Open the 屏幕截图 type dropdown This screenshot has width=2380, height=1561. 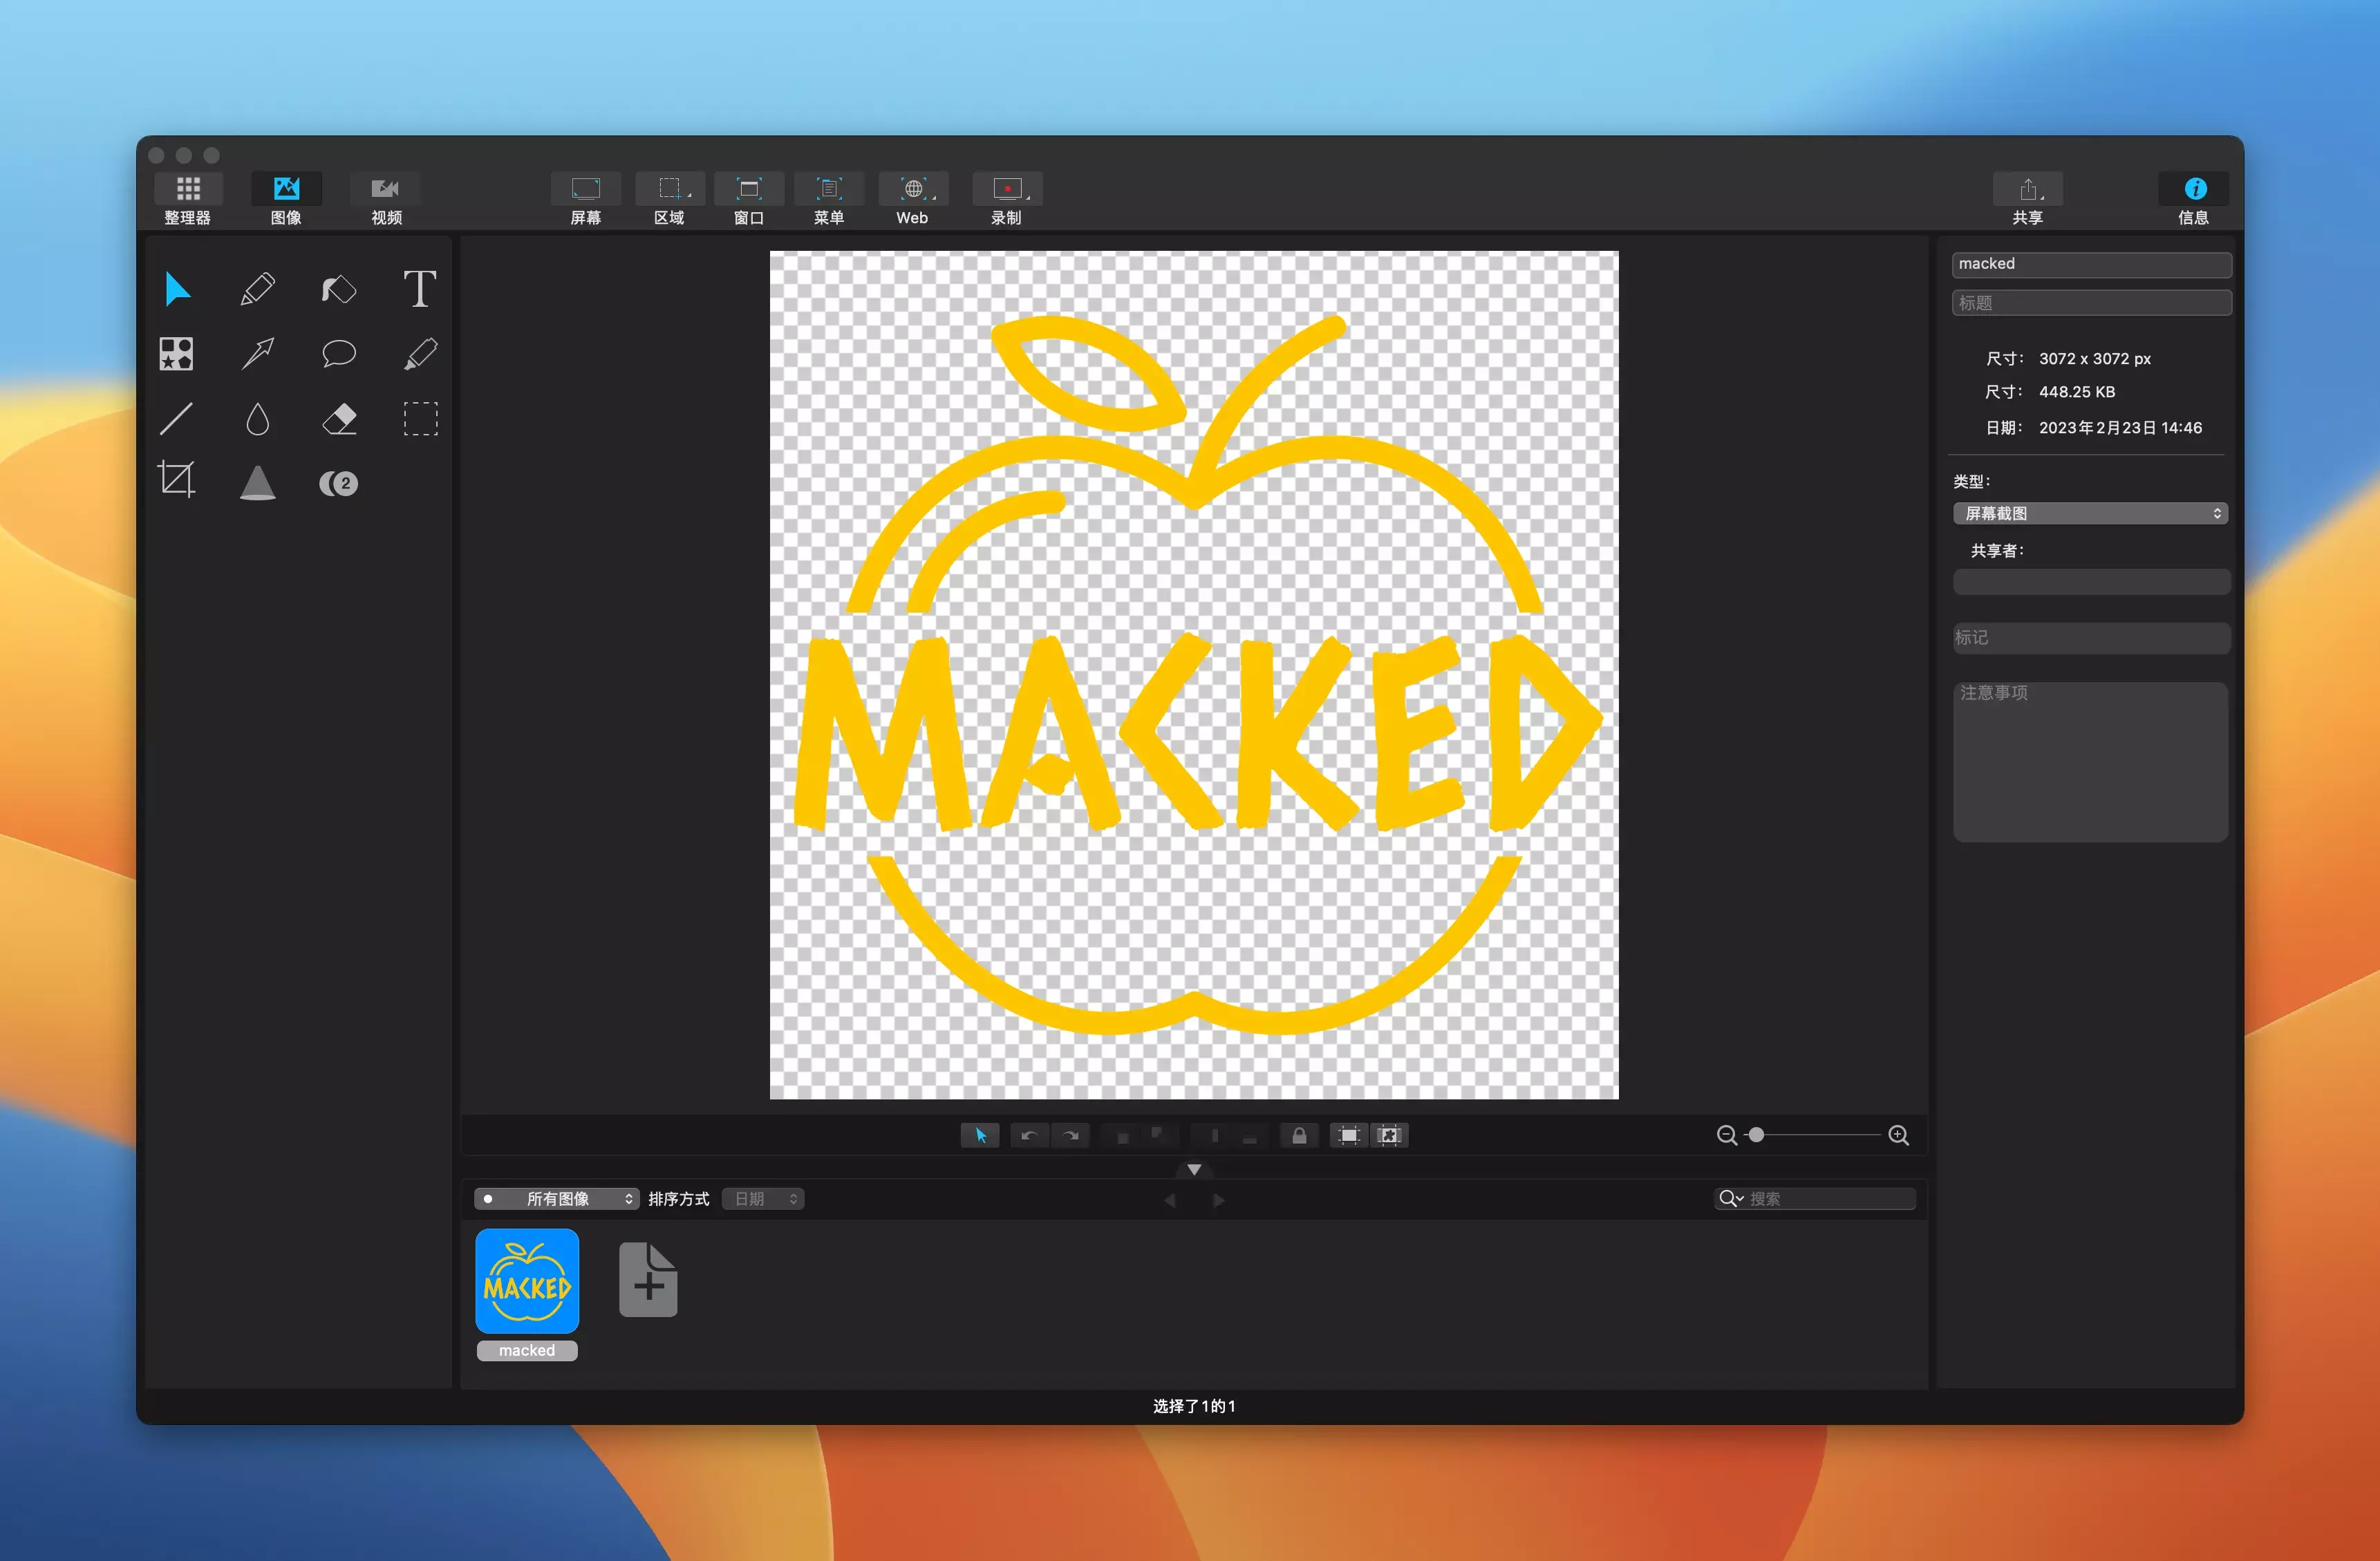coord(2089,513)
